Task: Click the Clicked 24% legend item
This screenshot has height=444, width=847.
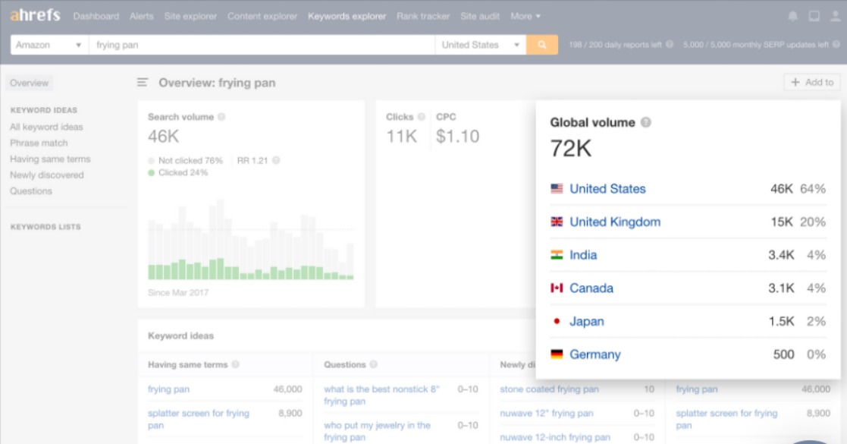Action: coord(178,172)
